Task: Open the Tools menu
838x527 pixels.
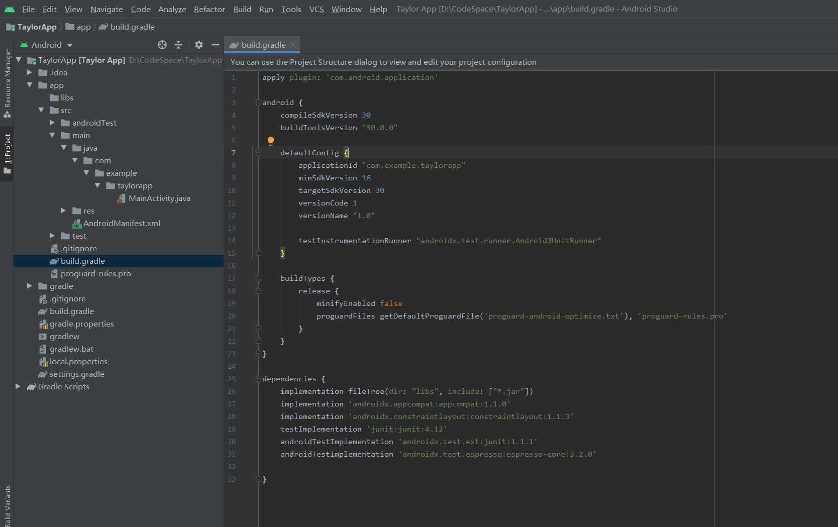Action: point(291,9)
